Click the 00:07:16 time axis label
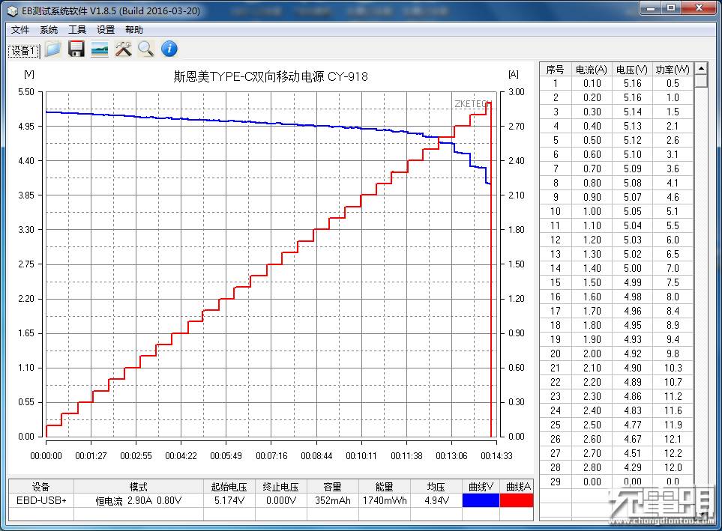 pos(271,455)
